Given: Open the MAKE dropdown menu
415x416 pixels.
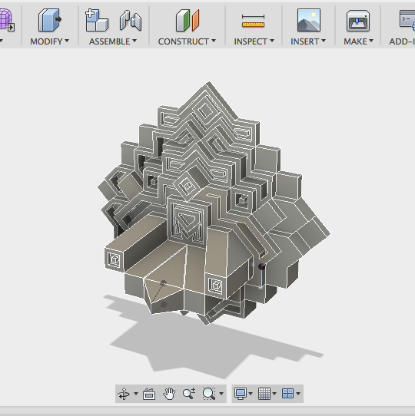Looking at the screenshot, I should click(358, 41).
